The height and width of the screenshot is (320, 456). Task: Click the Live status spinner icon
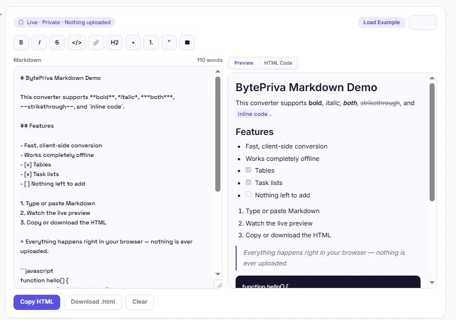pyautogui.click(x=21, y=22)
